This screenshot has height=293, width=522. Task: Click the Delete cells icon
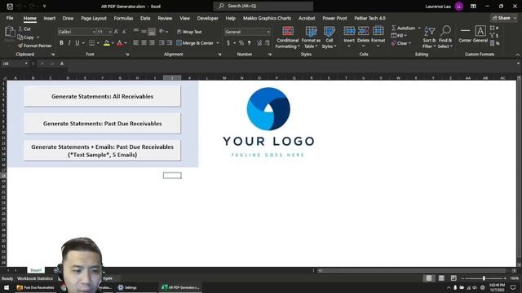click(363, 31)
